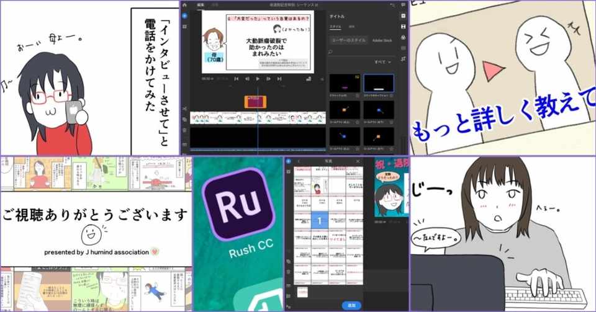Click the undo arrow icon
Viewport: 596px width, 312px height.
click(392, 5)
